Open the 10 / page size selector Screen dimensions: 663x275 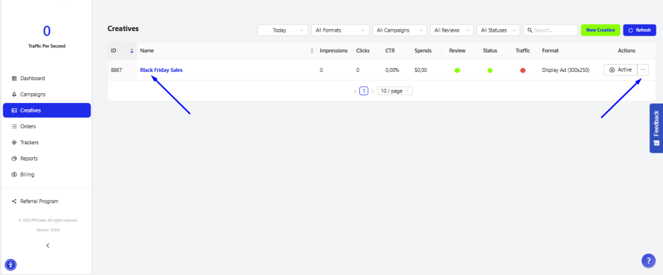(395, 91)
